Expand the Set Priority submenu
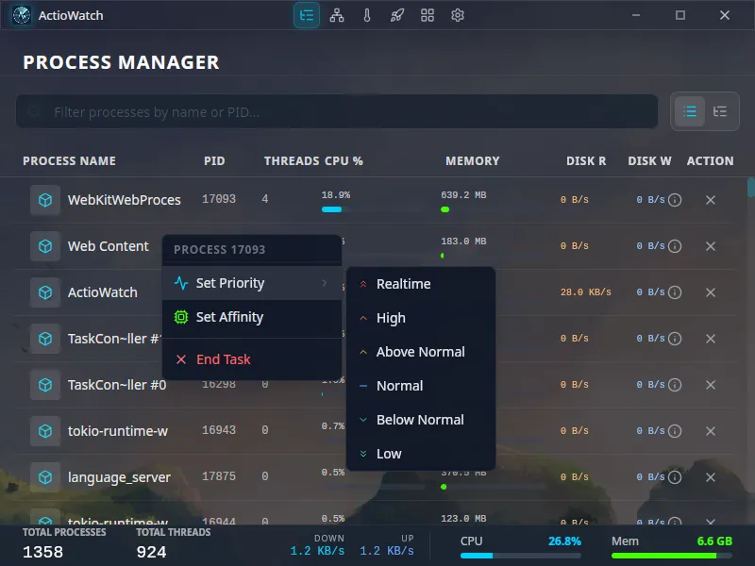The height and width of the screenshot is (566, 755). 229,282
